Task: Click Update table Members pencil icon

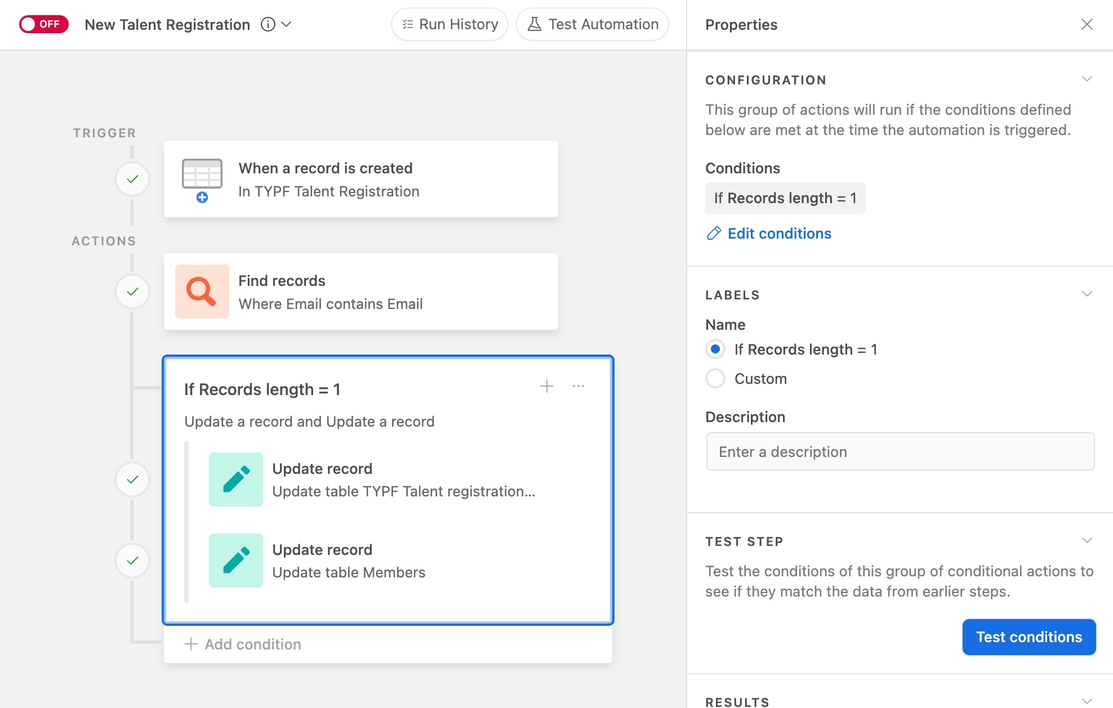Action: pos(235,561)
